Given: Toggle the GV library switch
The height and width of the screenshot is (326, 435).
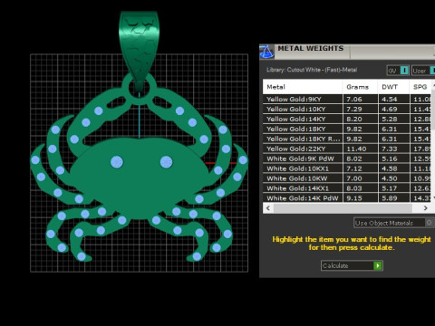Looking at the screenshot, I should 398,71.
